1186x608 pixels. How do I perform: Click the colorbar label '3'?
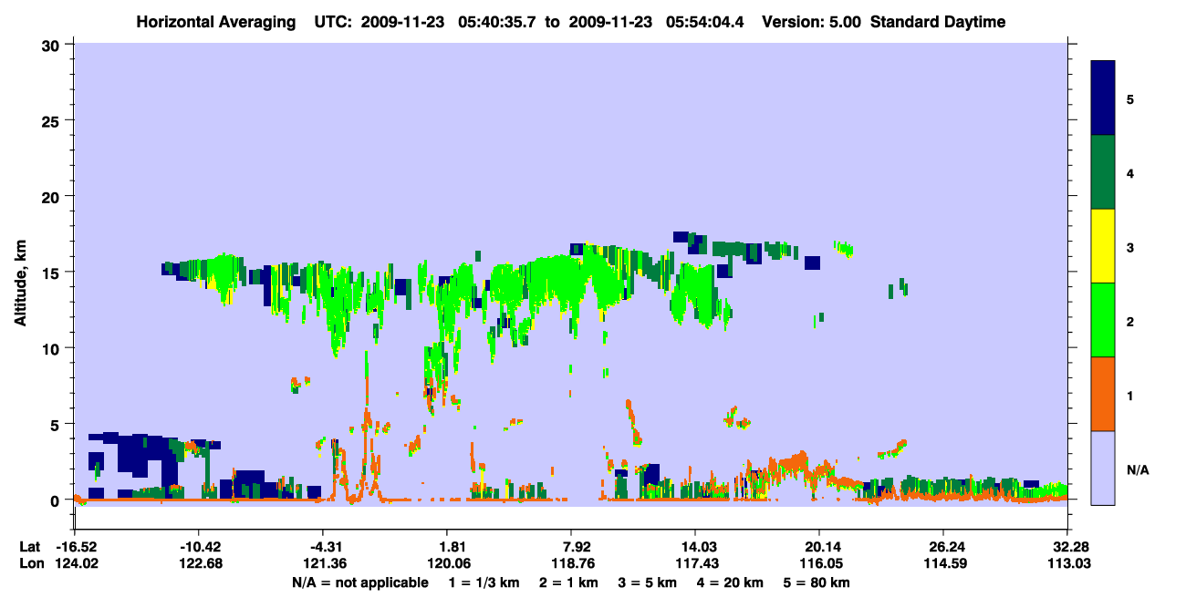[1130, 247]
